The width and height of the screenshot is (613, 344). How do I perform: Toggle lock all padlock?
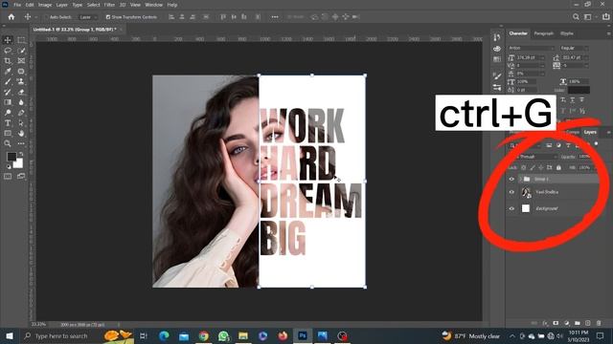(558, 168)
